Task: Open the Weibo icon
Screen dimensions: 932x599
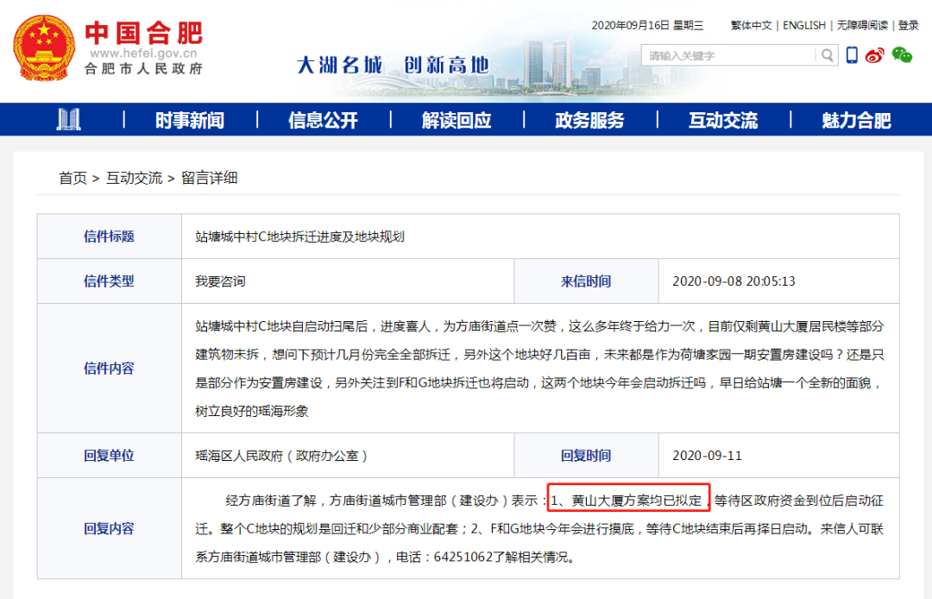Action: point(874,55)
